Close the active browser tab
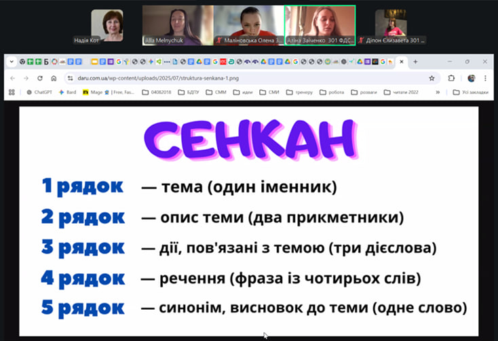The width and height of the screenshot is (498, 341). (x=402, y=62)
